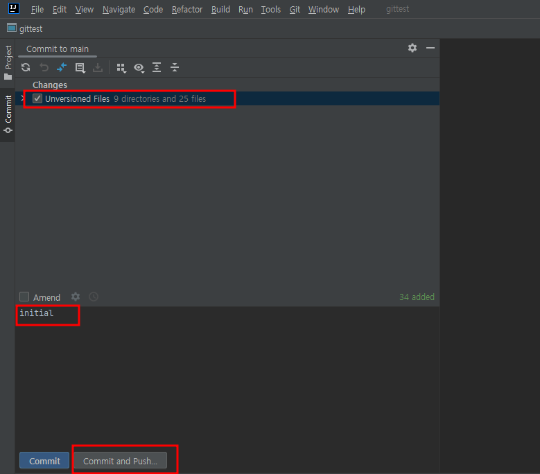Viewport: 540px width, 474px height.
Task: Click the blue Show Diff arrows icon
Action: click(62, 67)
